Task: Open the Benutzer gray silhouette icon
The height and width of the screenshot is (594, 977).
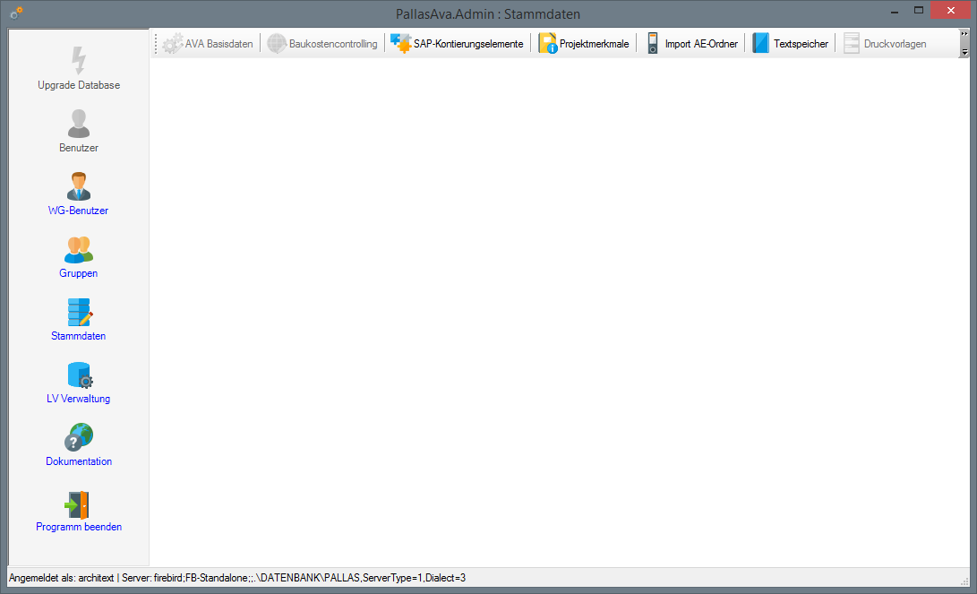Action: click(x=79, y=124)
